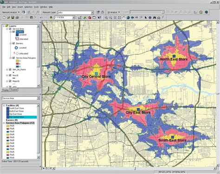Toggle Service Area Polygons layer visibility
Viewport: 220px width, 174px height.
[13, 58]
